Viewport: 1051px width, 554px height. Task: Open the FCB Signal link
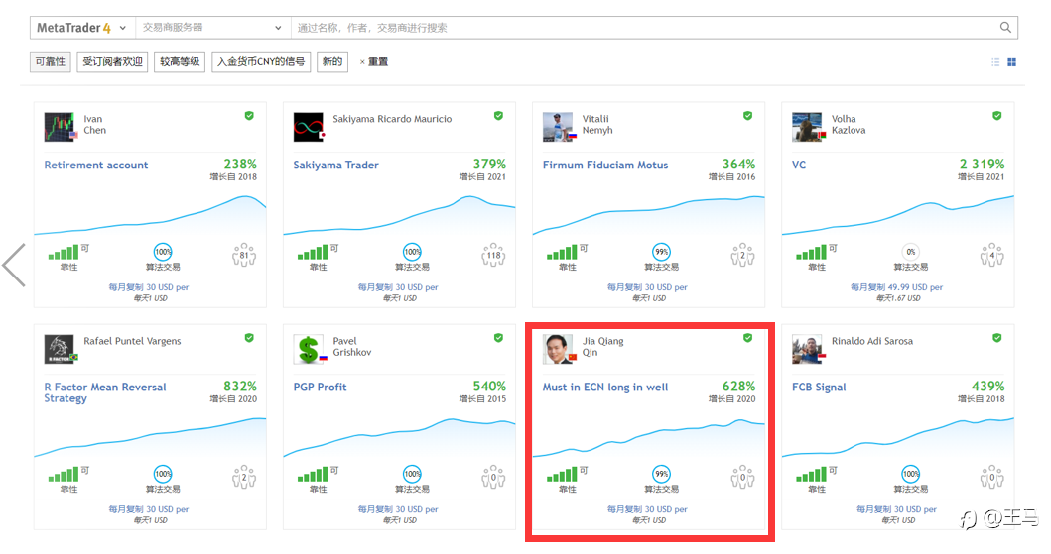819,387
